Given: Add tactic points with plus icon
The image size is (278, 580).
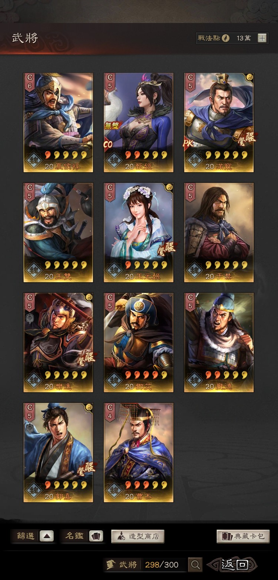Looking at the screenshot, I should [x=262, y=38].
